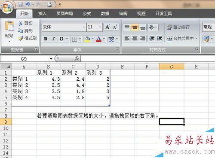Toggle align text left

tap(127, 39)
